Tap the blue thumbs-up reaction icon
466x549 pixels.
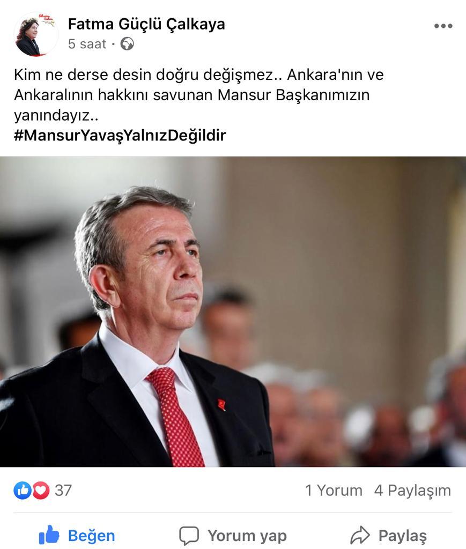tap(23, 490)
